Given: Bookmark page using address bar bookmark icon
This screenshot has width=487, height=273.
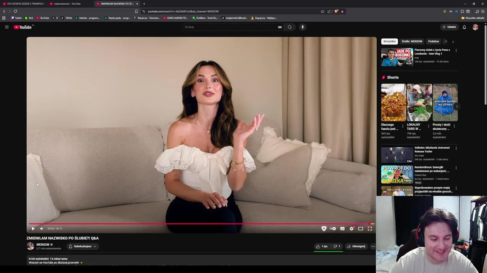Looking at the screenshot, I should pyautogui.click(x=136, y=11).
